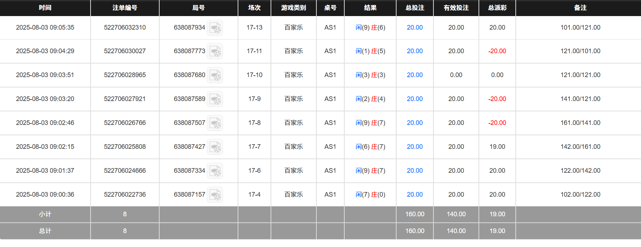
Task: Click replay icon for round 638087157
Action: tap(215, 195)
